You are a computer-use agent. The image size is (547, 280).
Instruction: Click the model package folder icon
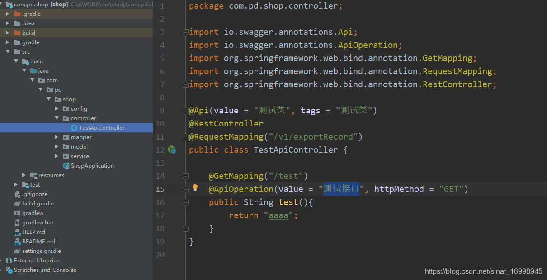pos(66,147)
